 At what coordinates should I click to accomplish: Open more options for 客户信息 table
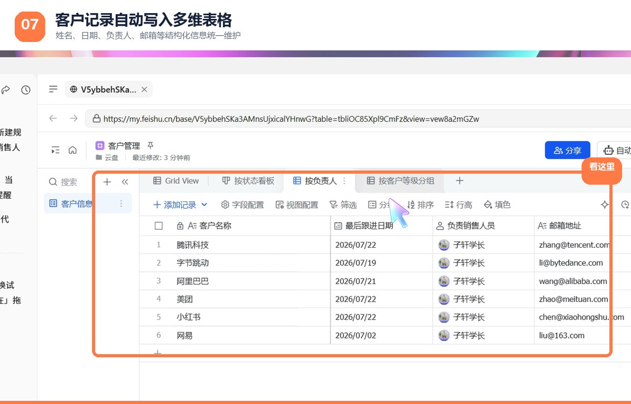[x=121, y=204]
